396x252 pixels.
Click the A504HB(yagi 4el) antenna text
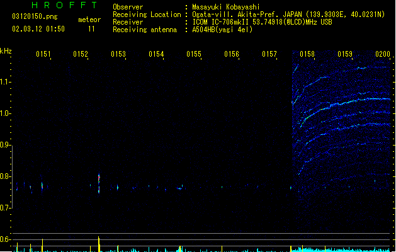pos(222,30)
